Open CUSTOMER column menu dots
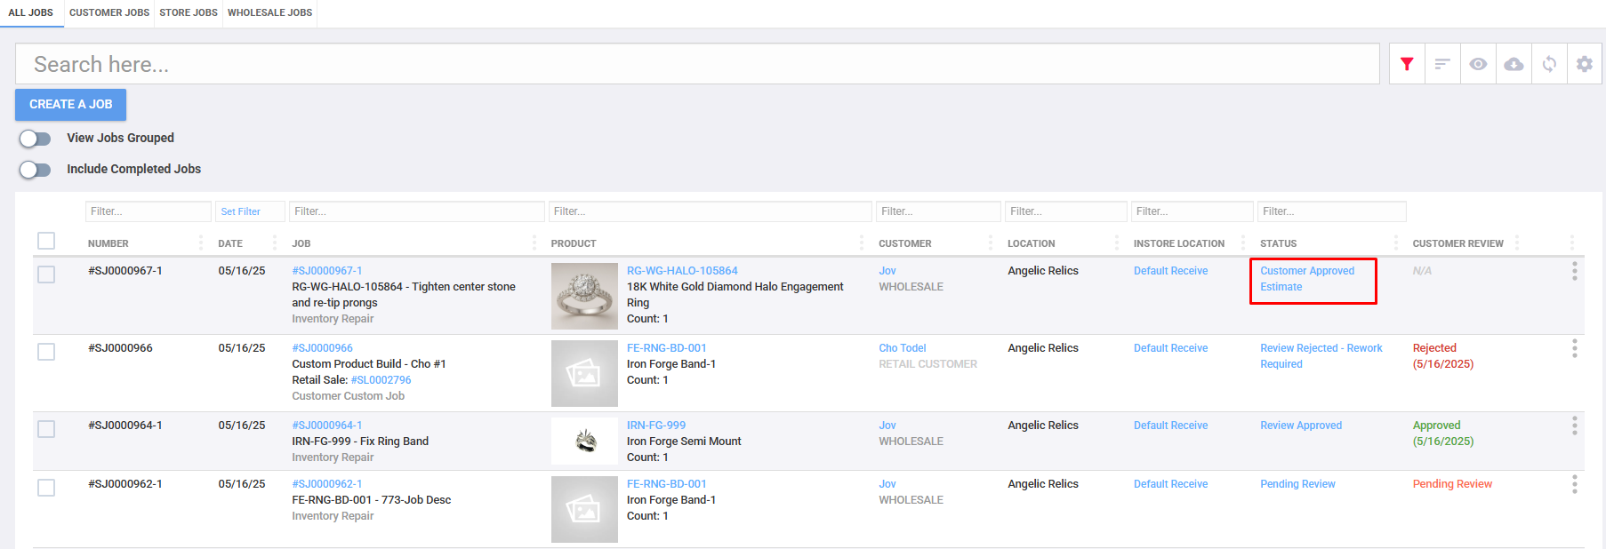Image resolution: width=1606 pixels, height=549 pixels. click(991, 243)
